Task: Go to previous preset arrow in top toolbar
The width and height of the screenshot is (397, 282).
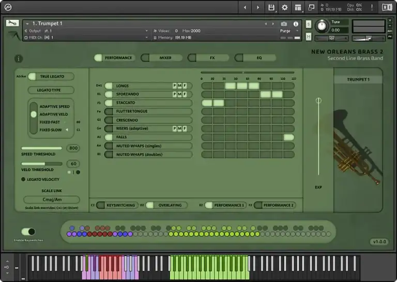Action: pos(245,8)
